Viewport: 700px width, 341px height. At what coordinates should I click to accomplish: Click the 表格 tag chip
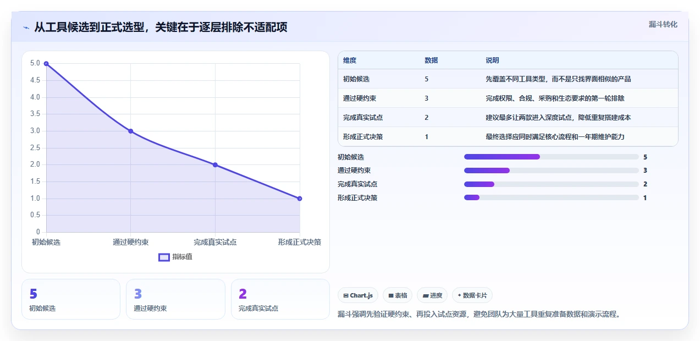click(398, 295)
